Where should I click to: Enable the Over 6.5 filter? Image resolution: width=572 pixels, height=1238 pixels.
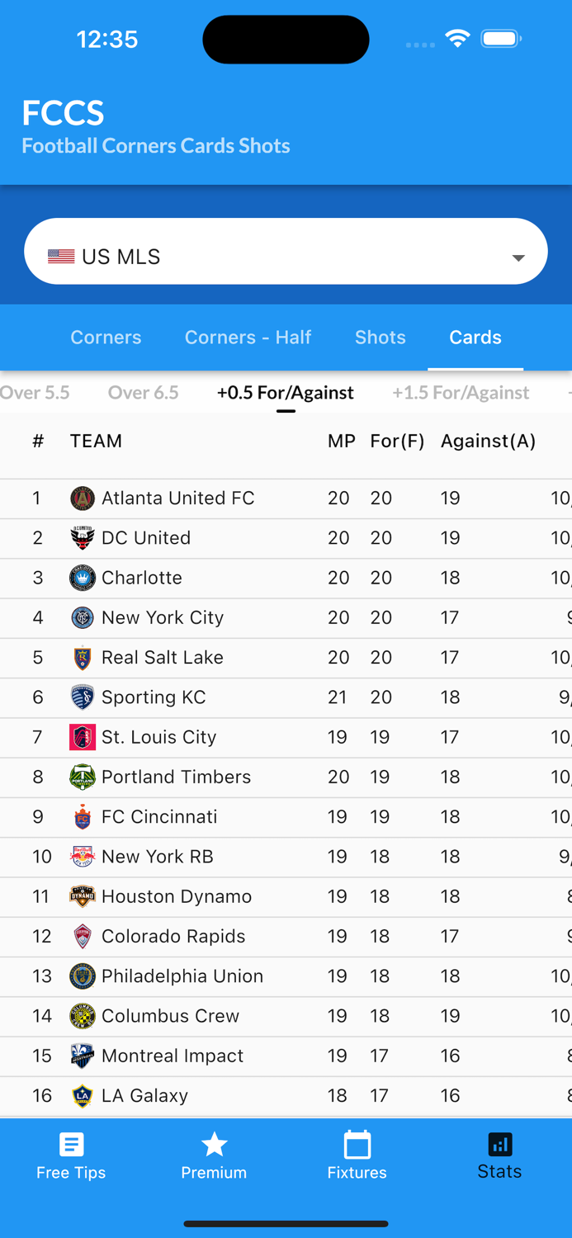point(143,393)
